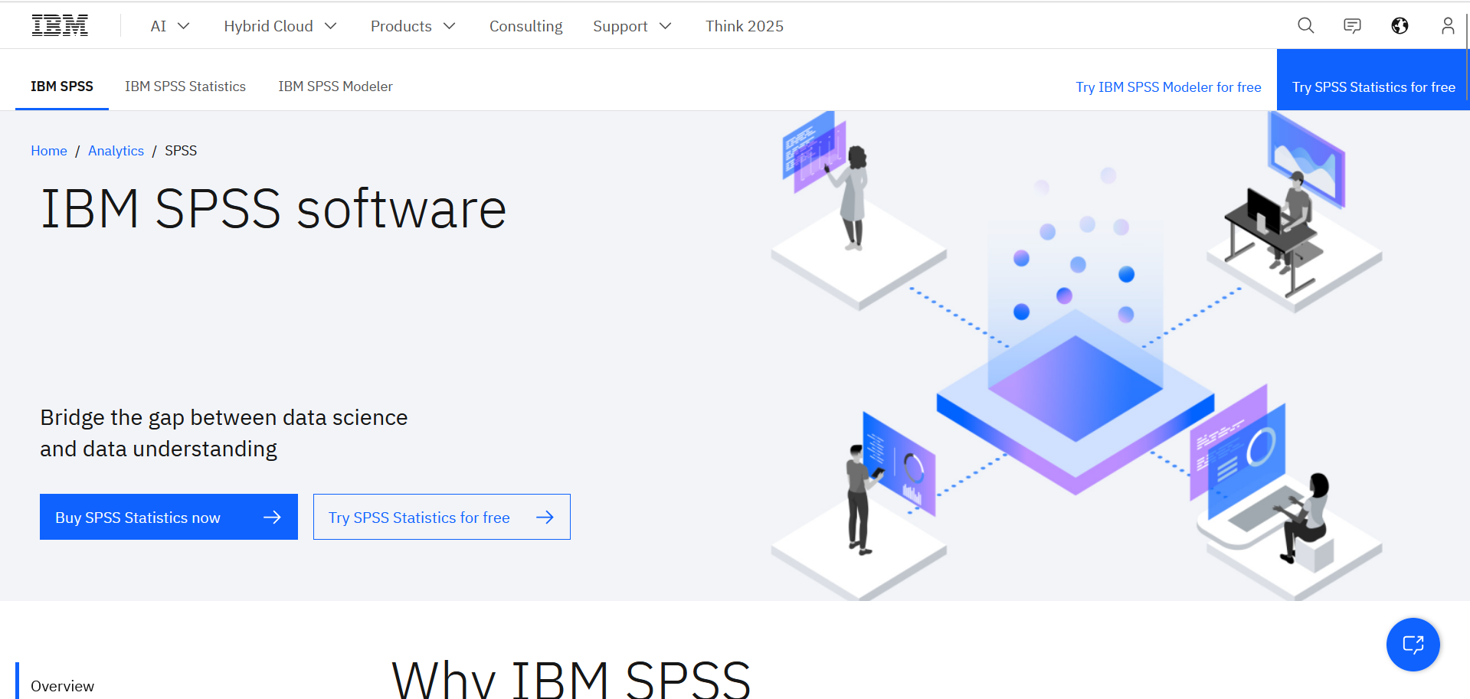1470x699 pixels.
Task: Open Think 2025 in top navigation
Action: 745,26
